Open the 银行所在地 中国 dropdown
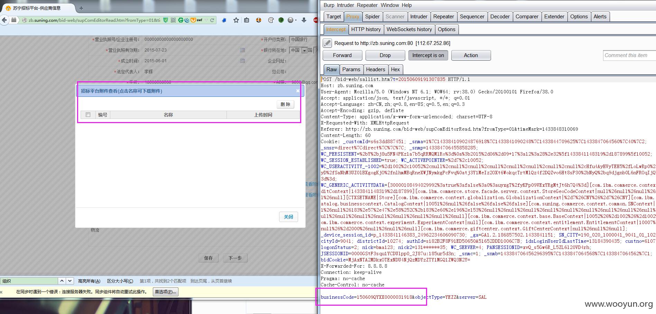The height and width of the screenshot is (314, 656). [x=298, y=50]
